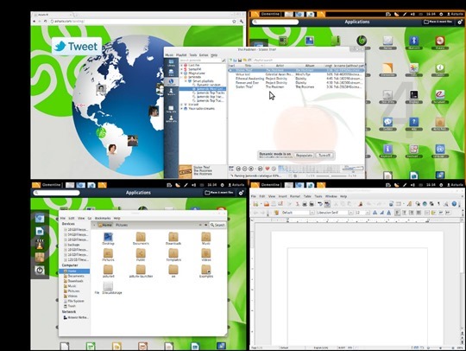The height and width of the screenshot is (351, 466).
Task: Enable Centered alignment in Writer
Action: 405,213
